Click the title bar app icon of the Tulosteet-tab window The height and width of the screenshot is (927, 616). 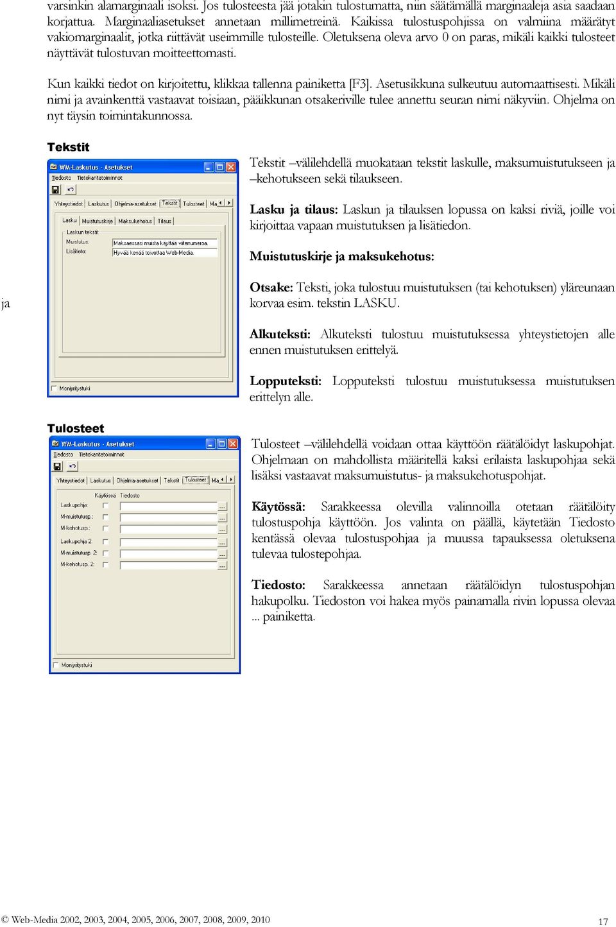(56, 444)
